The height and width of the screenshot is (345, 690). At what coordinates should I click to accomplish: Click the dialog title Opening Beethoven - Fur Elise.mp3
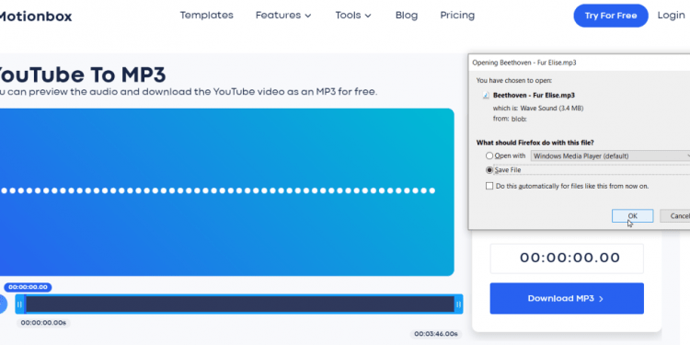click(524, 63)
